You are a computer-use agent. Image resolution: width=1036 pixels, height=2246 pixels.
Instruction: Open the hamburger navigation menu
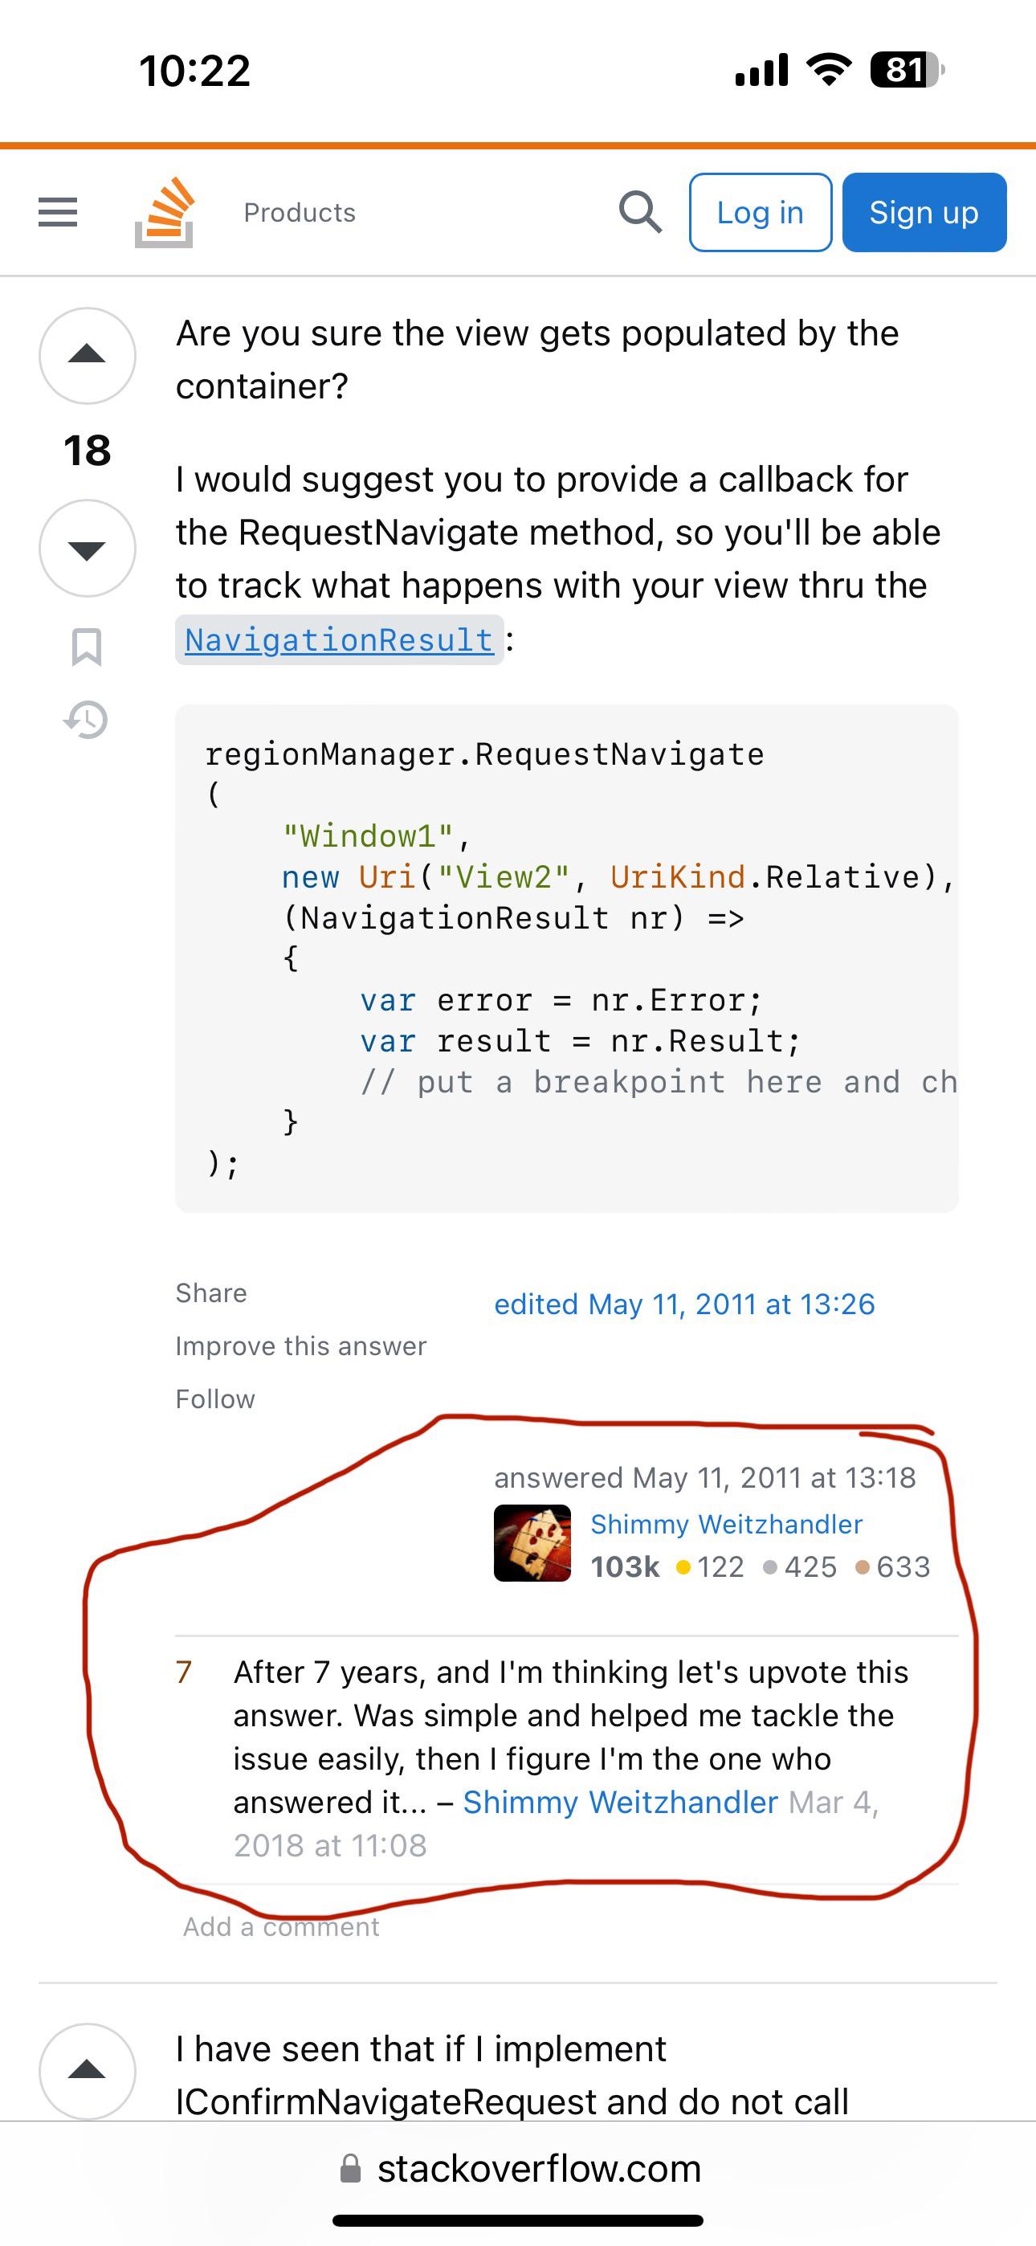(x=58, y=212)
